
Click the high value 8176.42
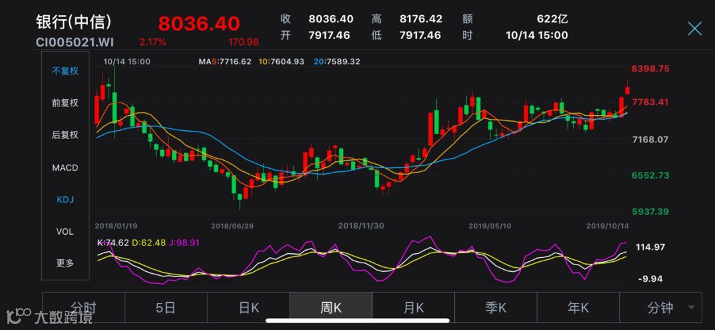point(421,19)
